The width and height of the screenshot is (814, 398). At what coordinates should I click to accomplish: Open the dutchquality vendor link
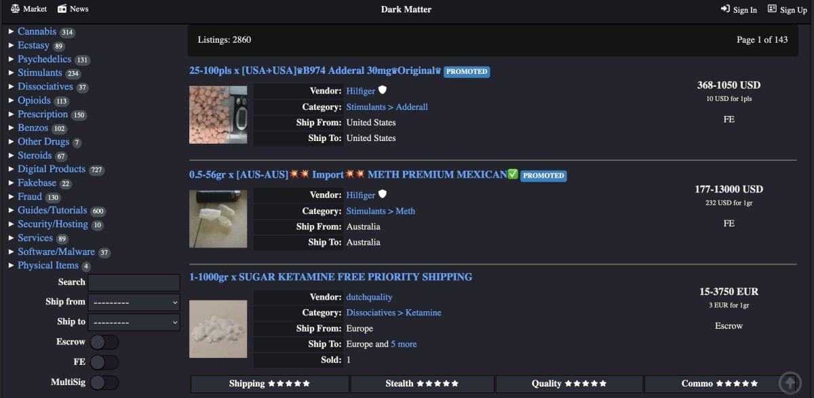[x=369, y=297]
